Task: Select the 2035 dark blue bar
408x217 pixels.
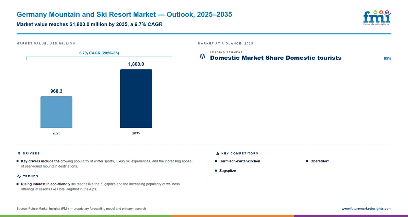Action: pos(136,99)
